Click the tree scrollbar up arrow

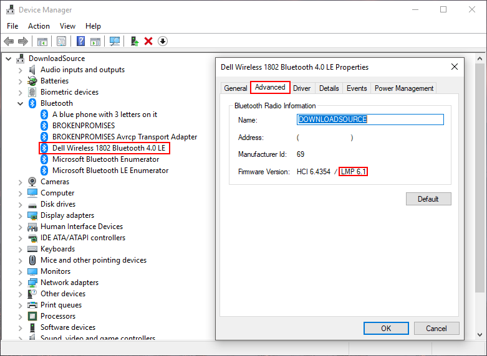(x=480, y=59)
